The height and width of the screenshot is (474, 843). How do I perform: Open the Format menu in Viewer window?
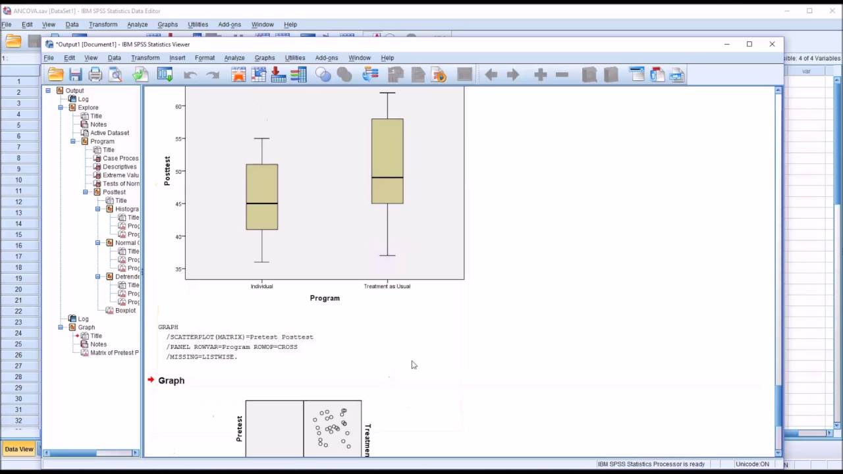(x=205, y=58)
